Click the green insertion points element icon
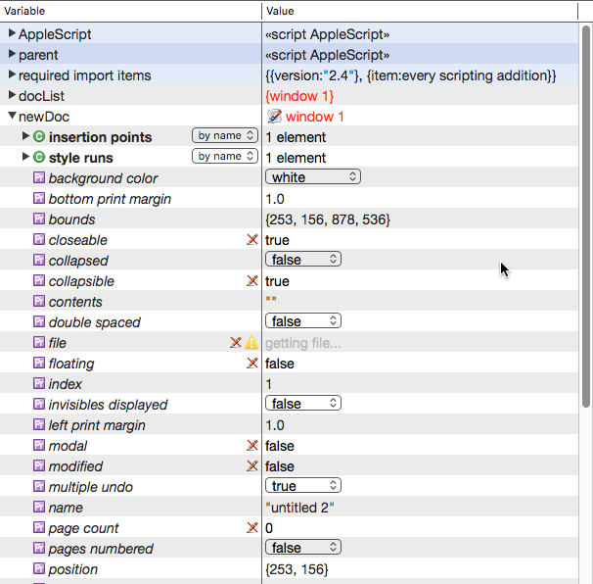 pyautogui.click(x=39, y=137)
